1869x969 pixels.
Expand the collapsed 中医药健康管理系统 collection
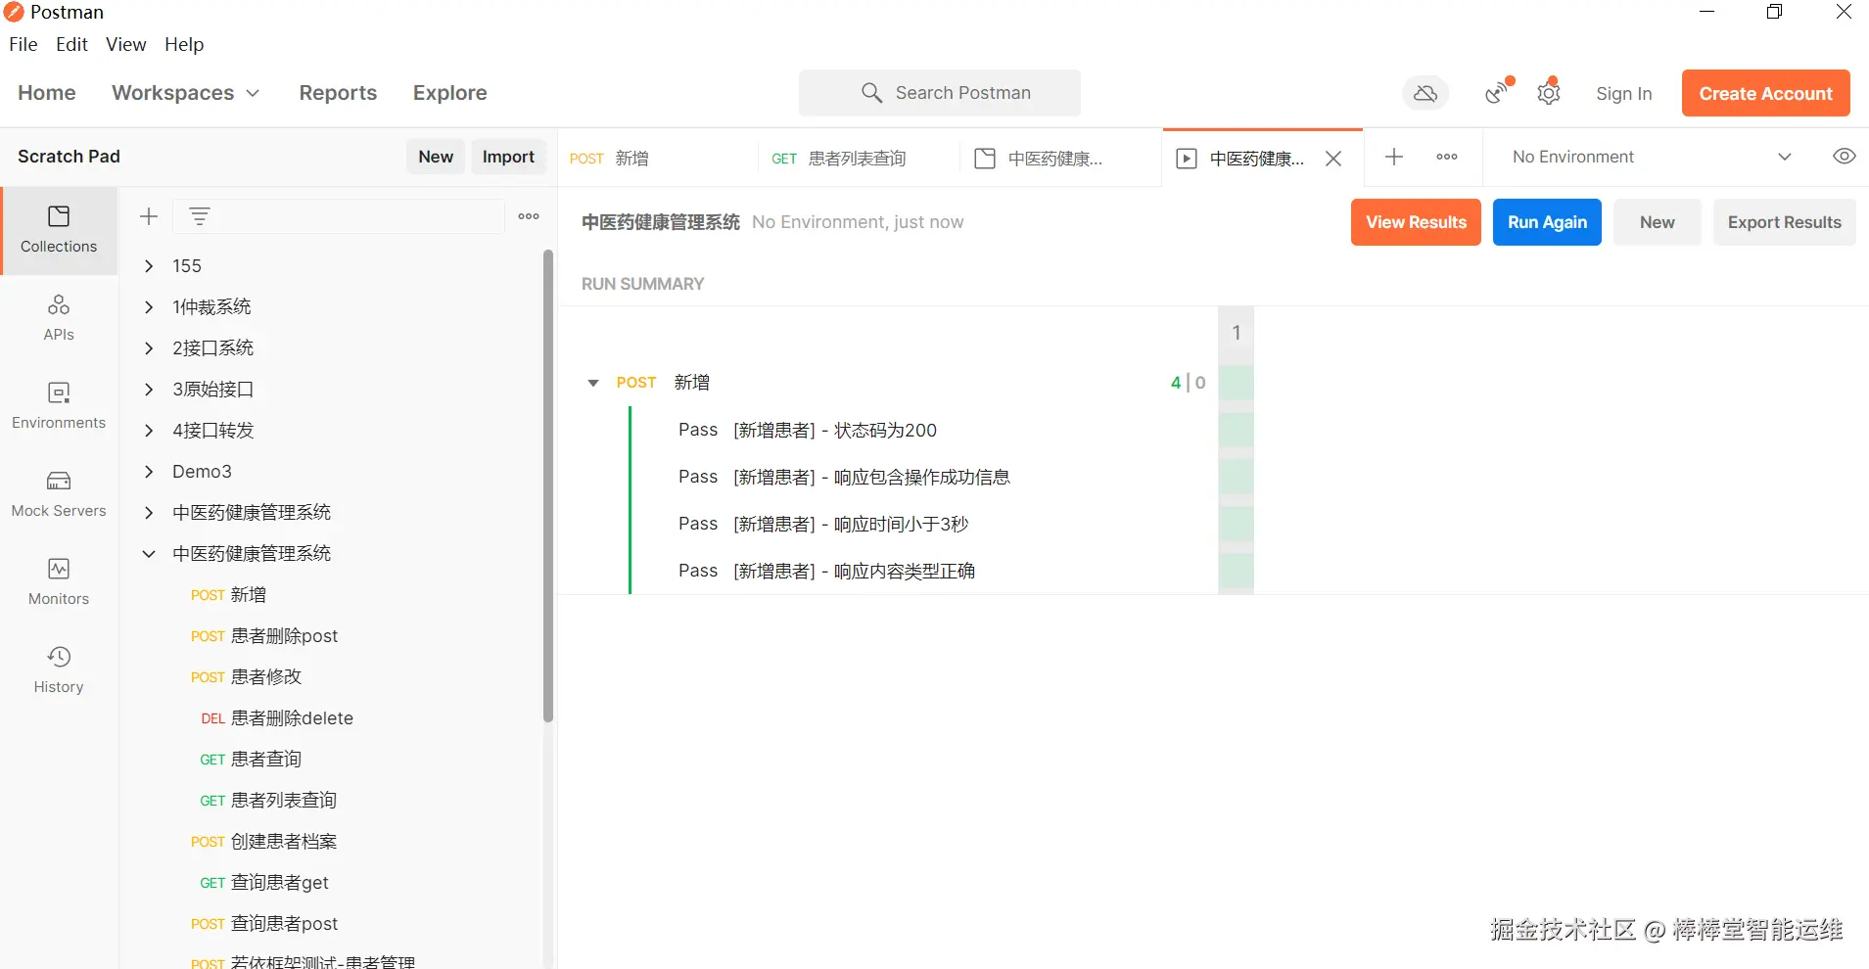(x=149, y=513)
